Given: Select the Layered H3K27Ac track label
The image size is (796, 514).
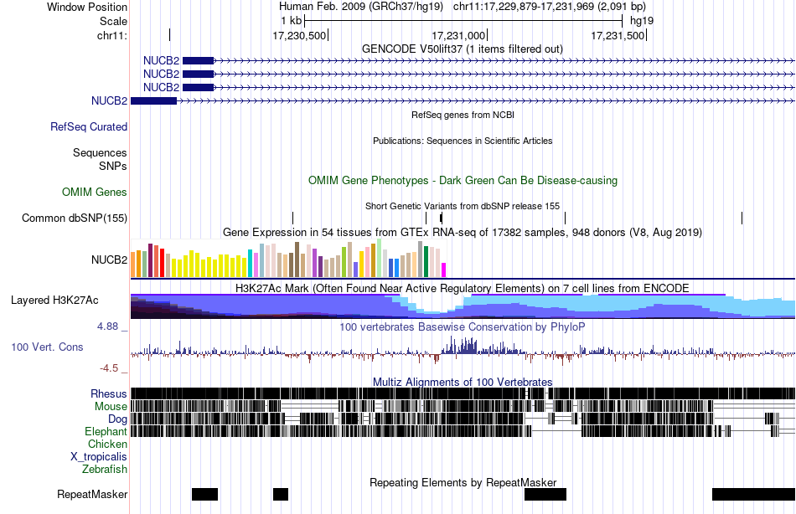Looking at the screenshot, I should tap(54, 301).
